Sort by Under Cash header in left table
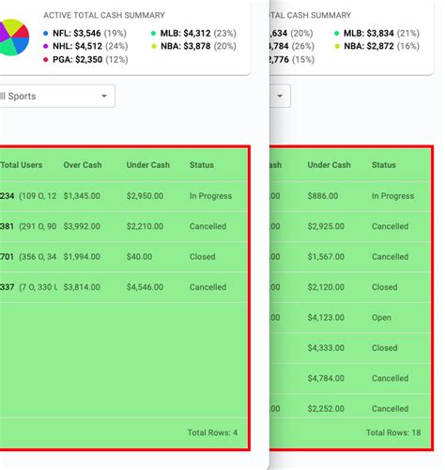445x470 pixels. 148,165
